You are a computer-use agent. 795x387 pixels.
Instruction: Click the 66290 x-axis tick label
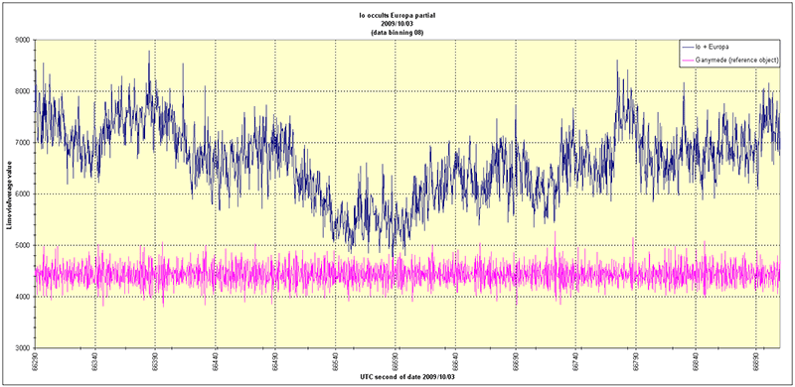35,360
